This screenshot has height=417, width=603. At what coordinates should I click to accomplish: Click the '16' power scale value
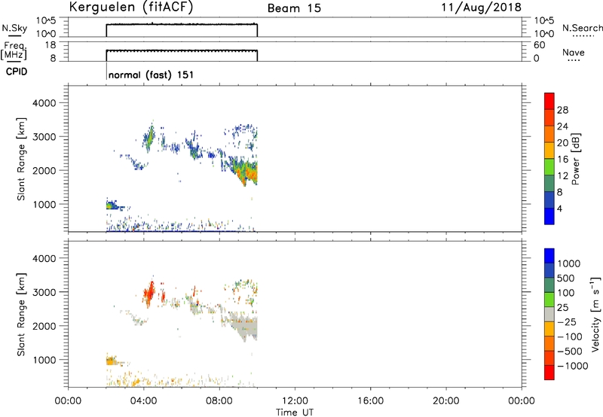click(562, 160)
